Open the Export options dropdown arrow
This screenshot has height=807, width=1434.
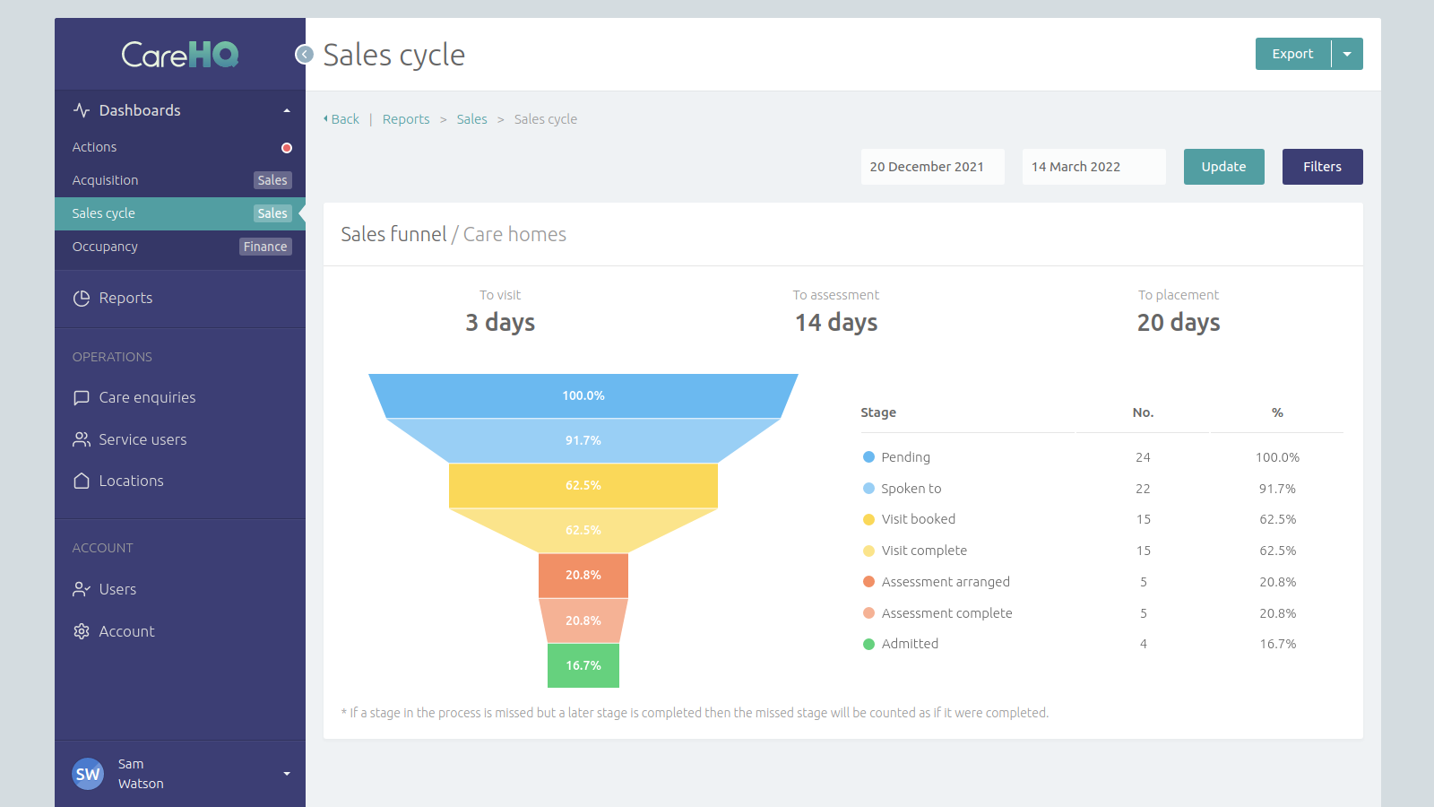1347,54
